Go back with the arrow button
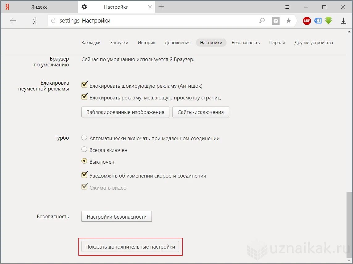 [13, 21]
